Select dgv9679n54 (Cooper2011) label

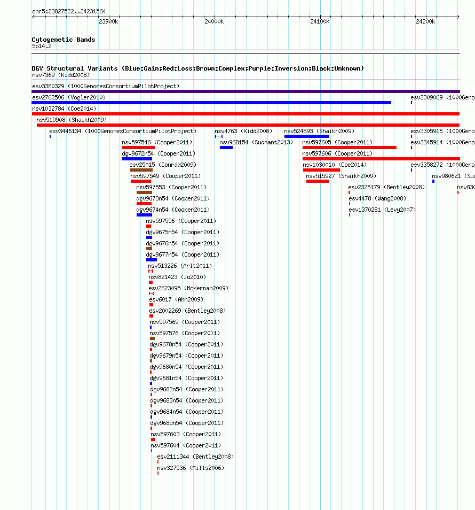click(x=186, y=356)
